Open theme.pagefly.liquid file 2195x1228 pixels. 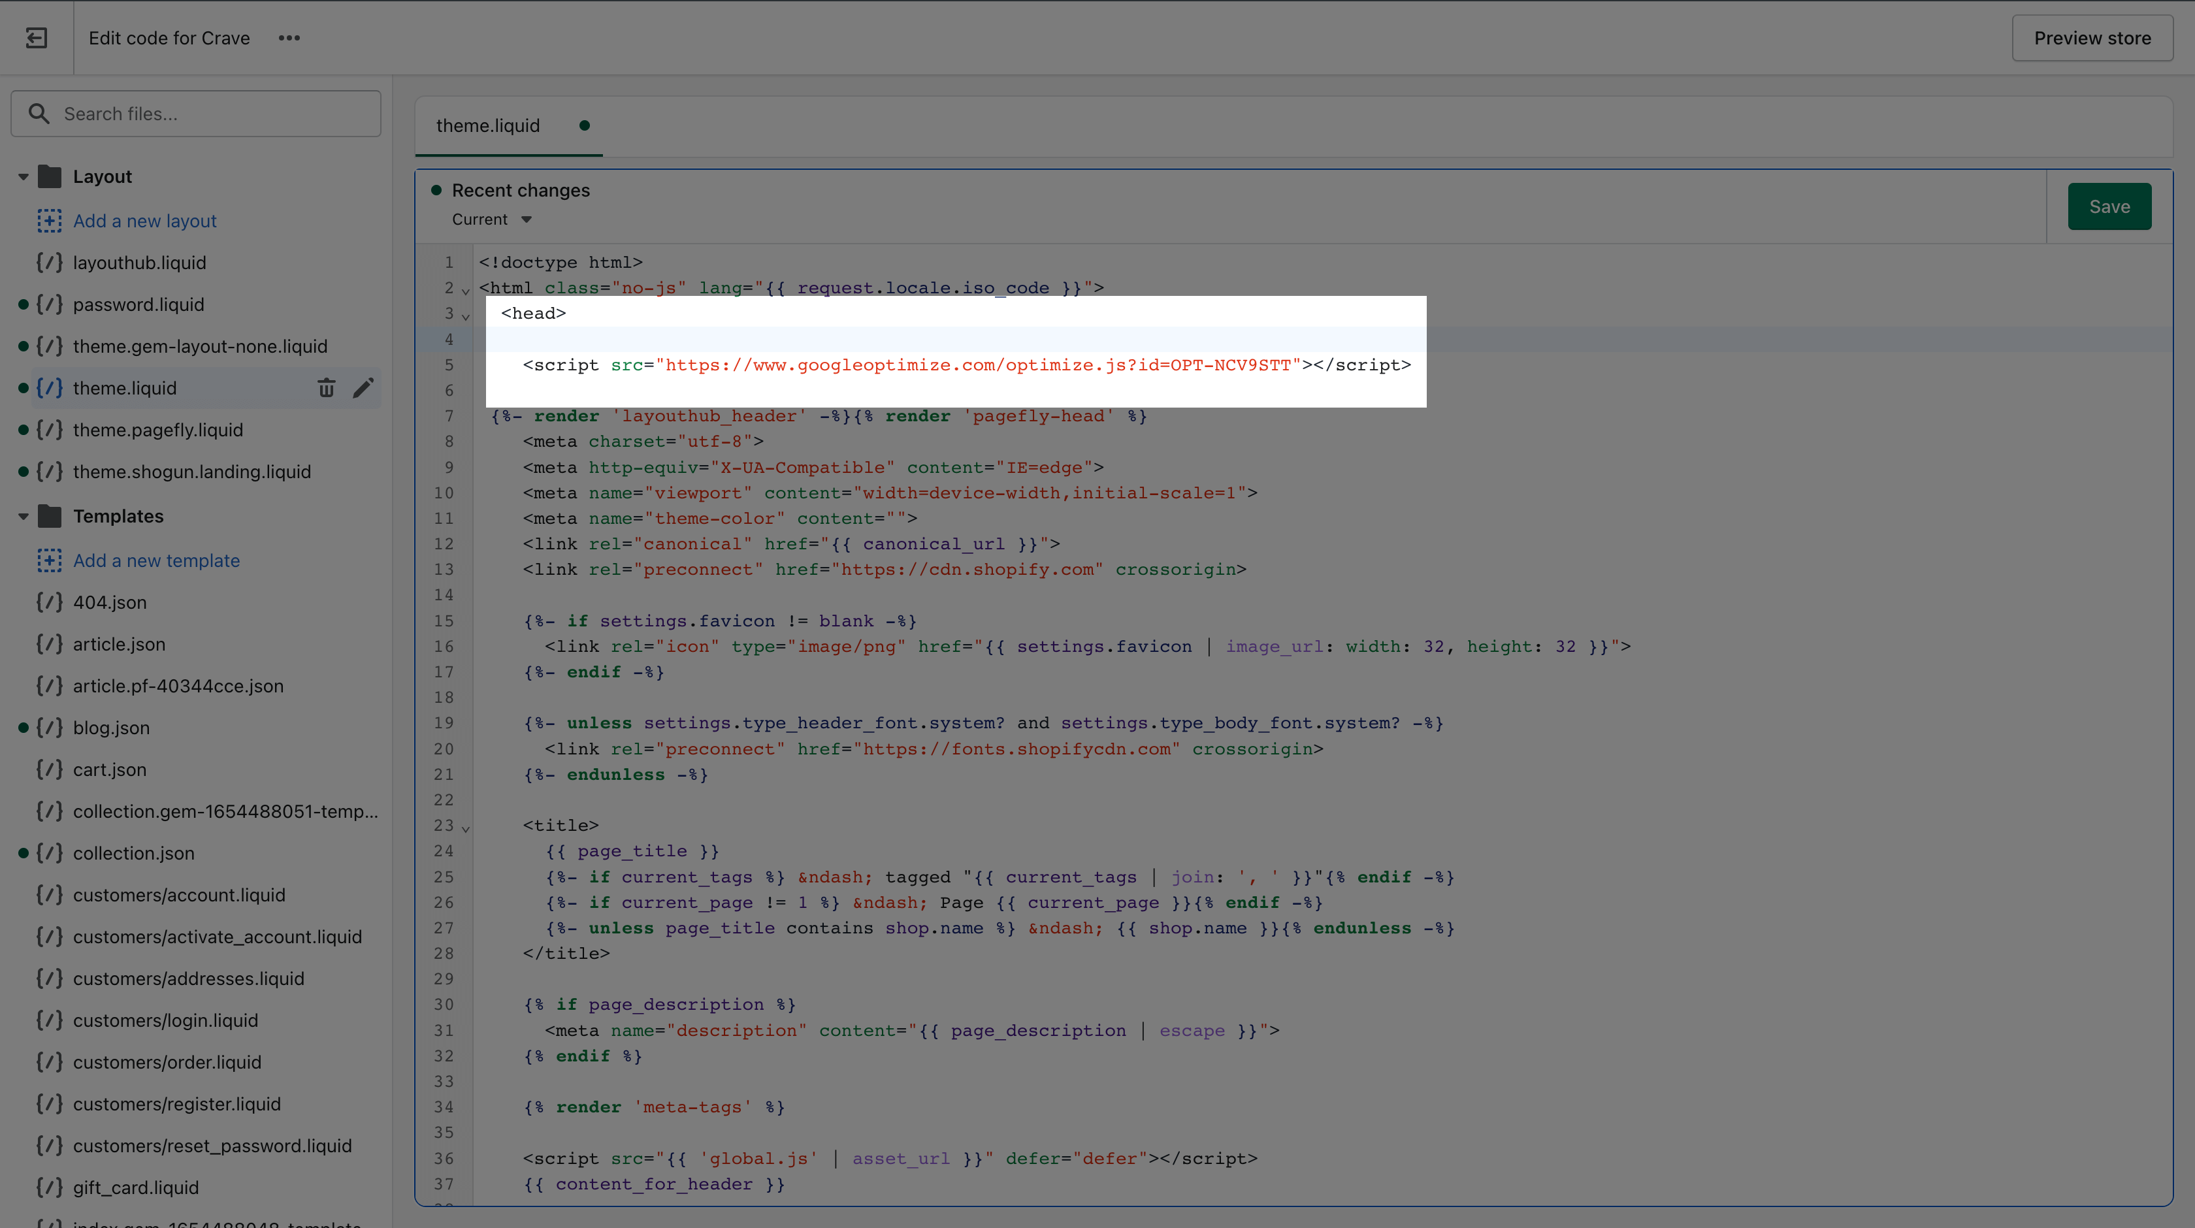point(157,430)
